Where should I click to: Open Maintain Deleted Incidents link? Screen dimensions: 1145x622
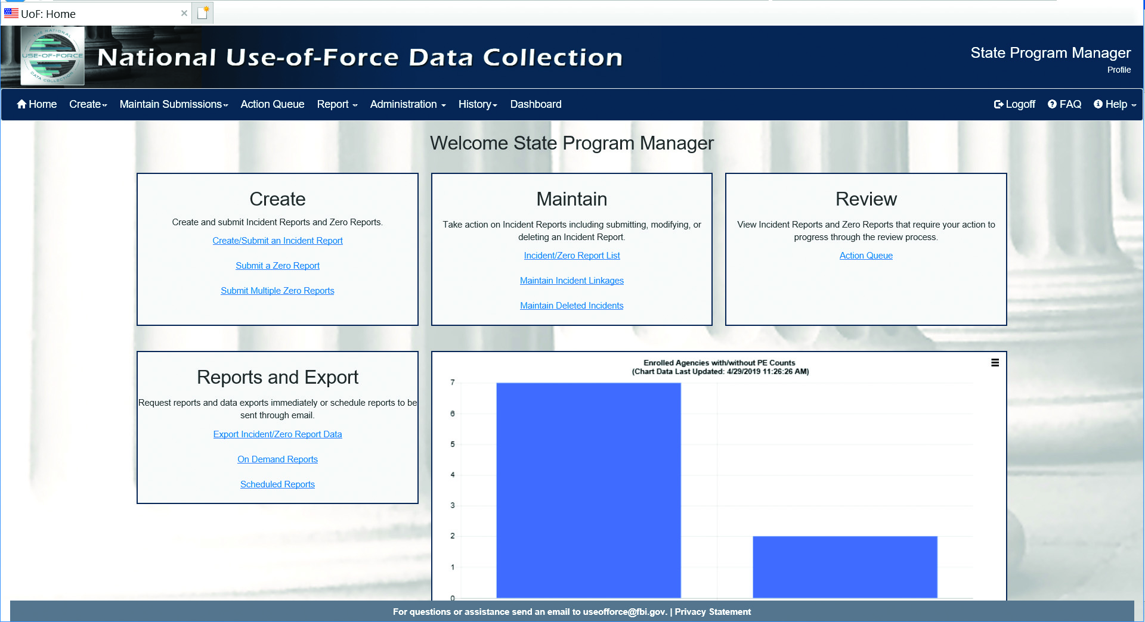pyautogui.click(x=571, y=306)
